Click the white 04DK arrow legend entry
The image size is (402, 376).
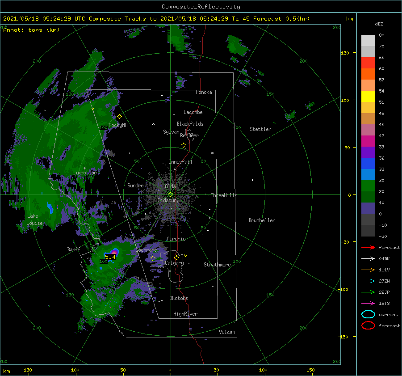(368, 259)
